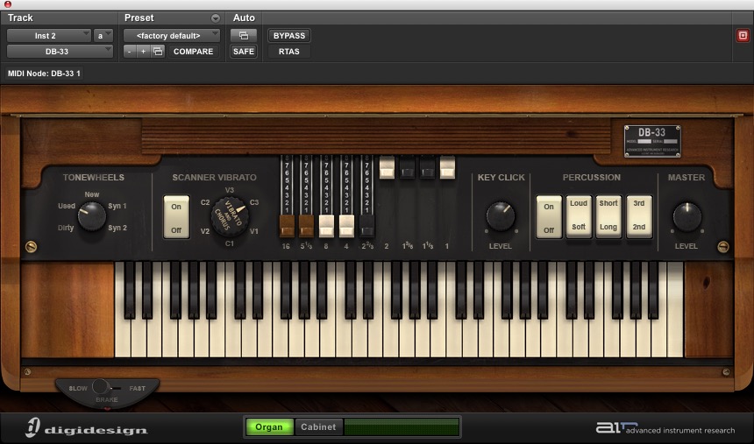Select the 'Syn 2' tonewheel label
The image size is (754, 444).
point(117,228)
